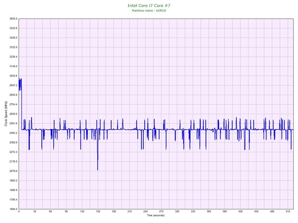This screenshot has height=223, width=298.
Task: Click the 0 tick on time axis
Action: pos(19,211)
